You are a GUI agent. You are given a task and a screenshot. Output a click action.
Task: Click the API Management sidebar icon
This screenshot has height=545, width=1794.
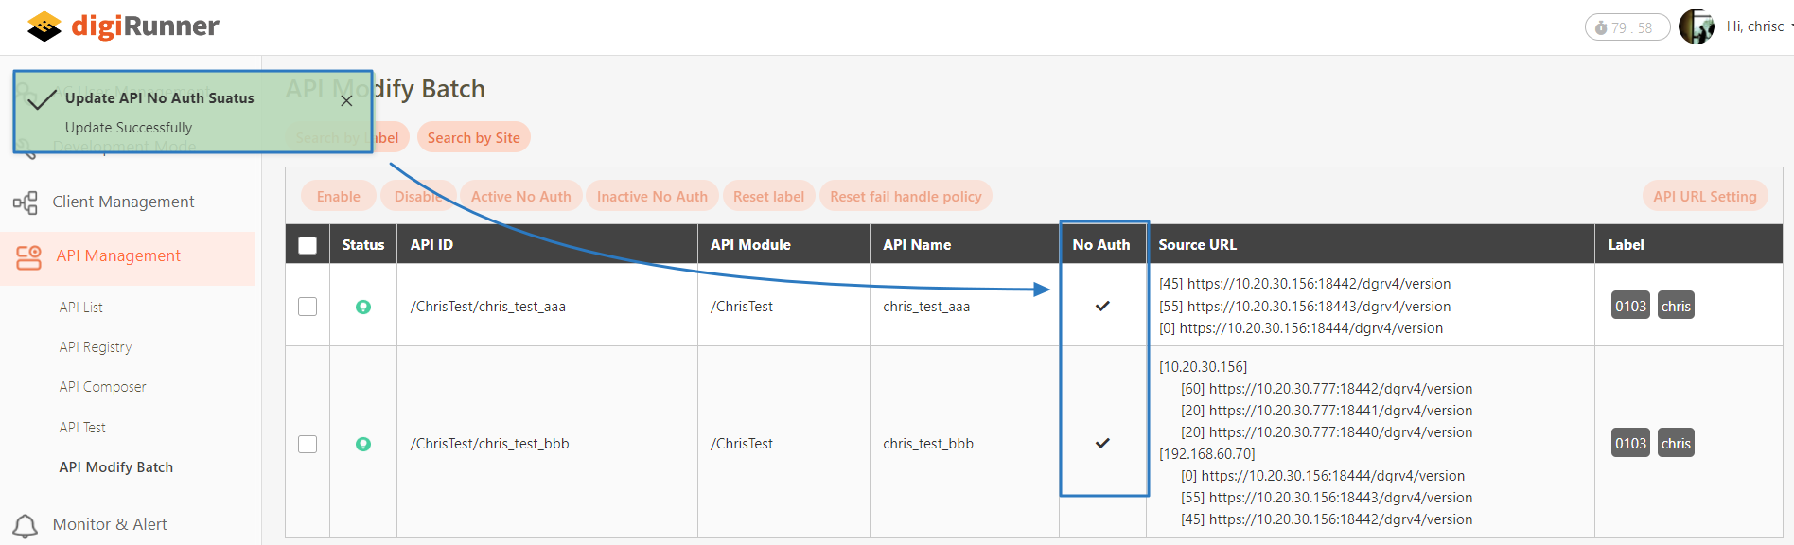tap(29, 256)
